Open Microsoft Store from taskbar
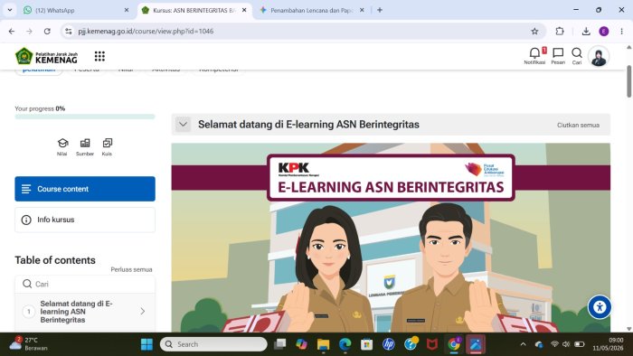The image size is (633, 356). click(x=366, y=344)
